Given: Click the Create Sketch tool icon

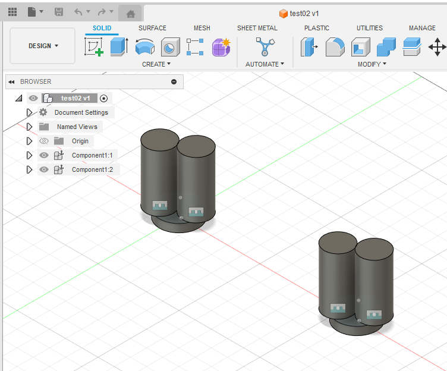Looking at the screenshot, I should (94, 47).
